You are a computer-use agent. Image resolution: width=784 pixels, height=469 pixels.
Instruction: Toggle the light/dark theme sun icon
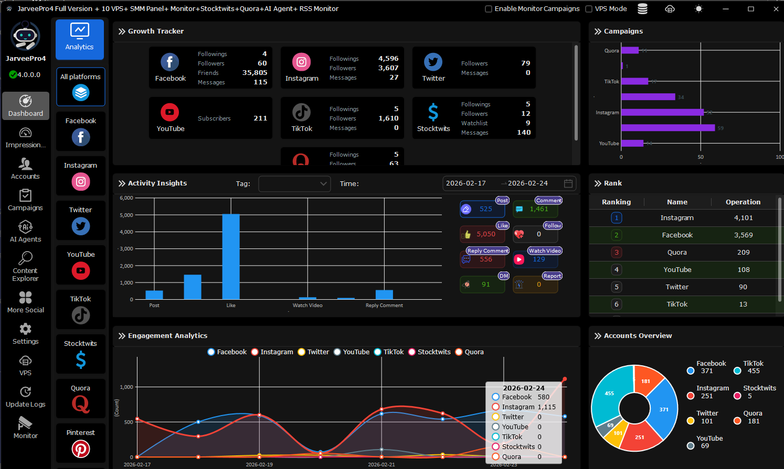click(x=698, y=9)
